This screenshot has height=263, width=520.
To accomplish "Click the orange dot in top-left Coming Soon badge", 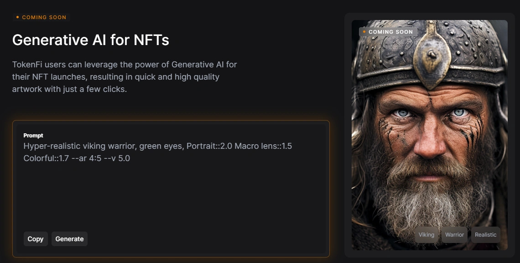I will [x=17, y=17].
